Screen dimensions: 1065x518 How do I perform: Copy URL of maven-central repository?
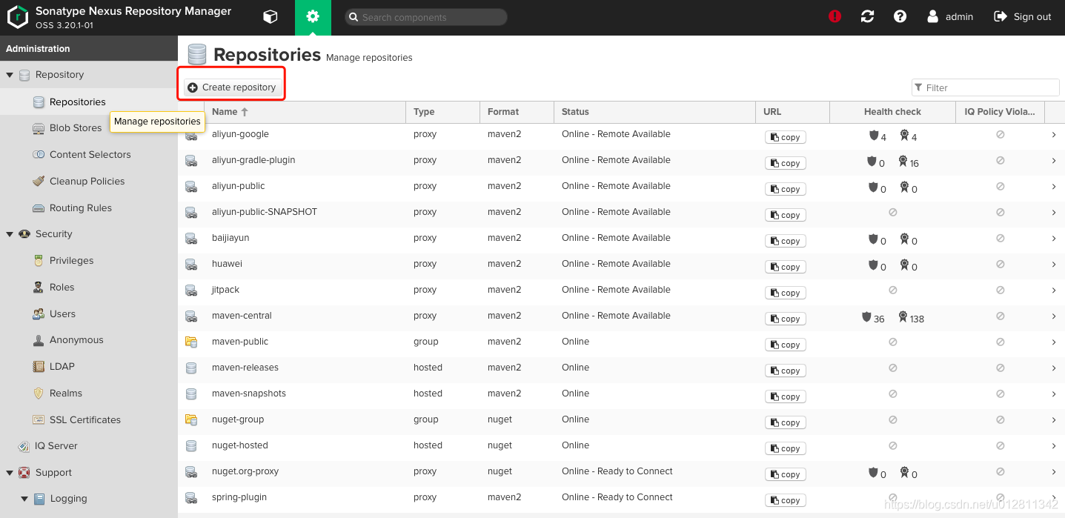pos(785,319)
